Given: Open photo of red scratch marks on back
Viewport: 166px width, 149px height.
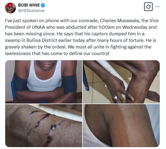Looking at the screenshot, I should click(x=121, y=125).
